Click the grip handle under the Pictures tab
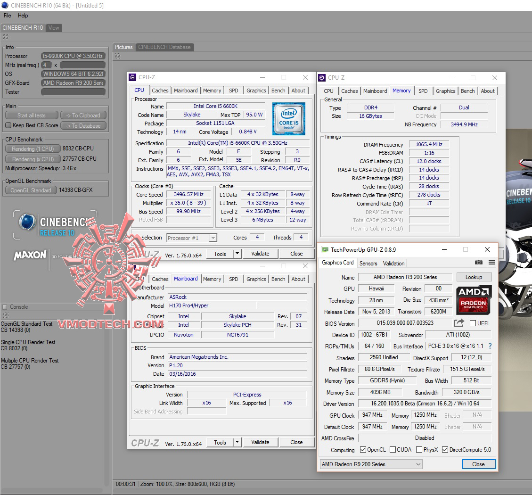532x495 pixels. (x=118, y=56)
